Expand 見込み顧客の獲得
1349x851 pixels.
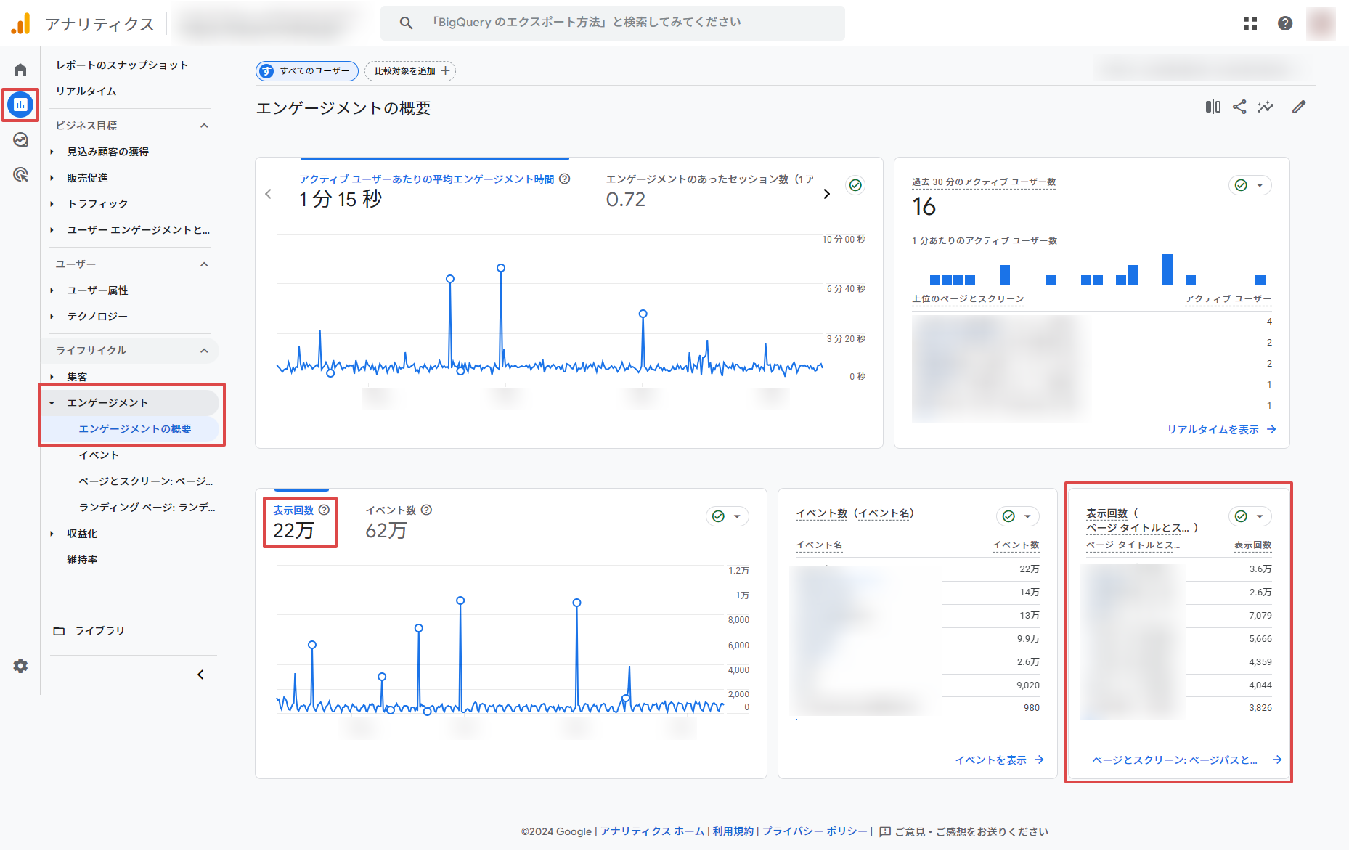point(52,152)
